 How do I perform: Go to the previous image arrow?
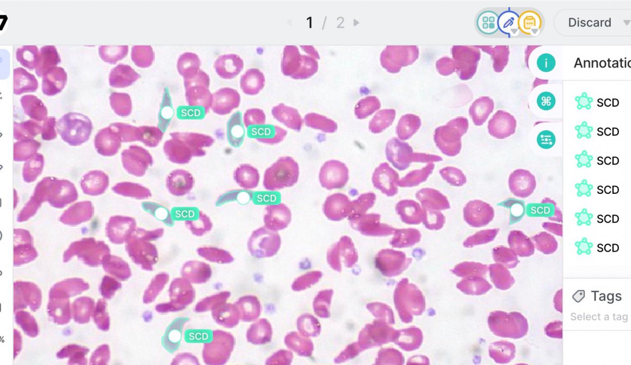[x=289, y=23]
